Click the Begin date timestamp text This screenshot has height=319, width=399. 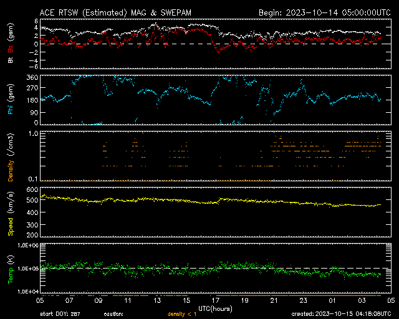click(x=324, y=12)
